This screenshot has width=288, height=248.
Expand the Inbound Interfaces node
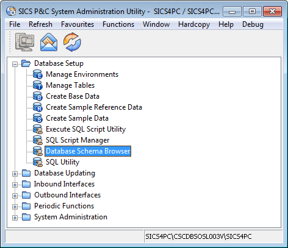point(15,185)
